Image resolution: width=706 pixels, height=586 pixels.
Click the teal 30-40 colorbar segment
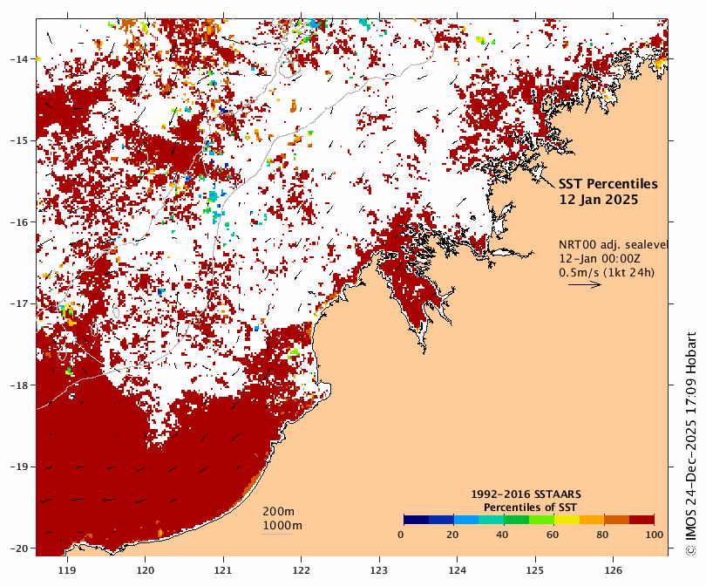492,520
